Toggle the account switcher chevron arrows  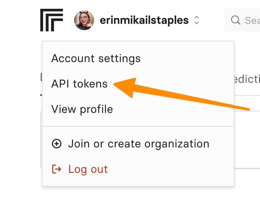(x=197, y=20)
